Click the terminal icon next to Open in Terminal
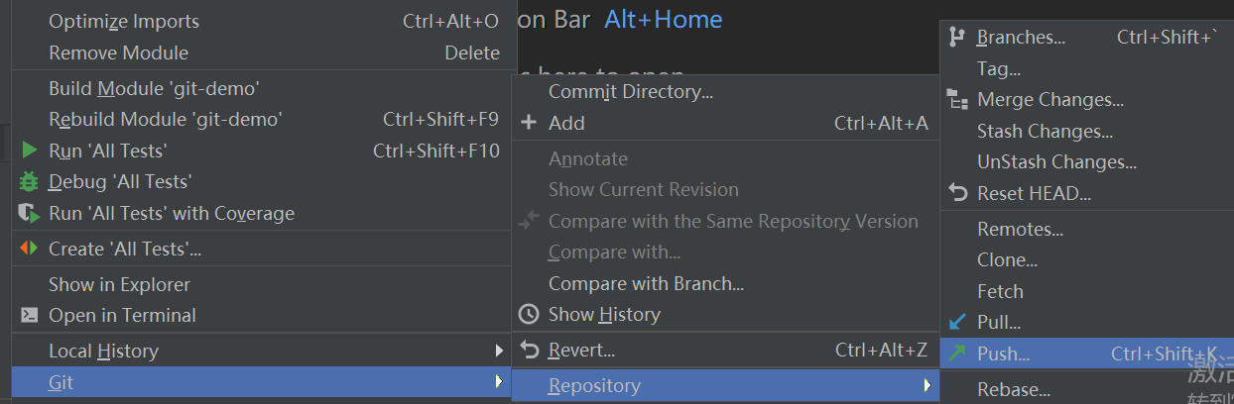 30,315
